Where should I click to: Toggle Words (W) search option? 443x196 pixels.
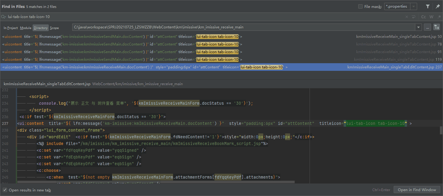pos(431,17)
